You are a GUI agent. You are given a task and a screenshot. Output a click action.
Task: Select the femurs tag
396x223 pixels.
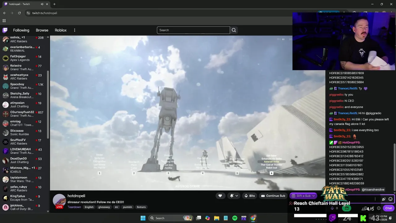(141, 207)
